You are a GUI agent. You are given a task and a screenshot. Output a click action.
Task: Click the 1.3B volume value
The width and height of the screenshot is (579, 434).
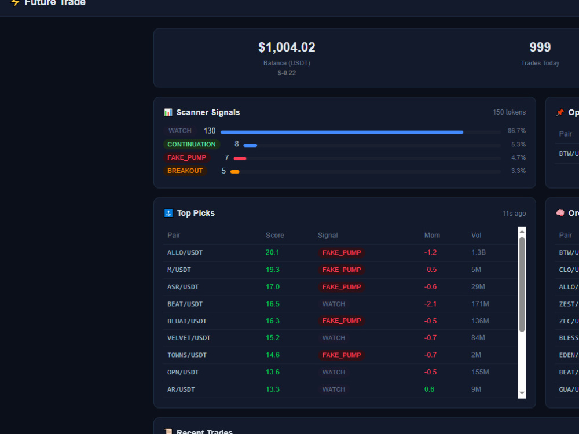coord(479,253)
